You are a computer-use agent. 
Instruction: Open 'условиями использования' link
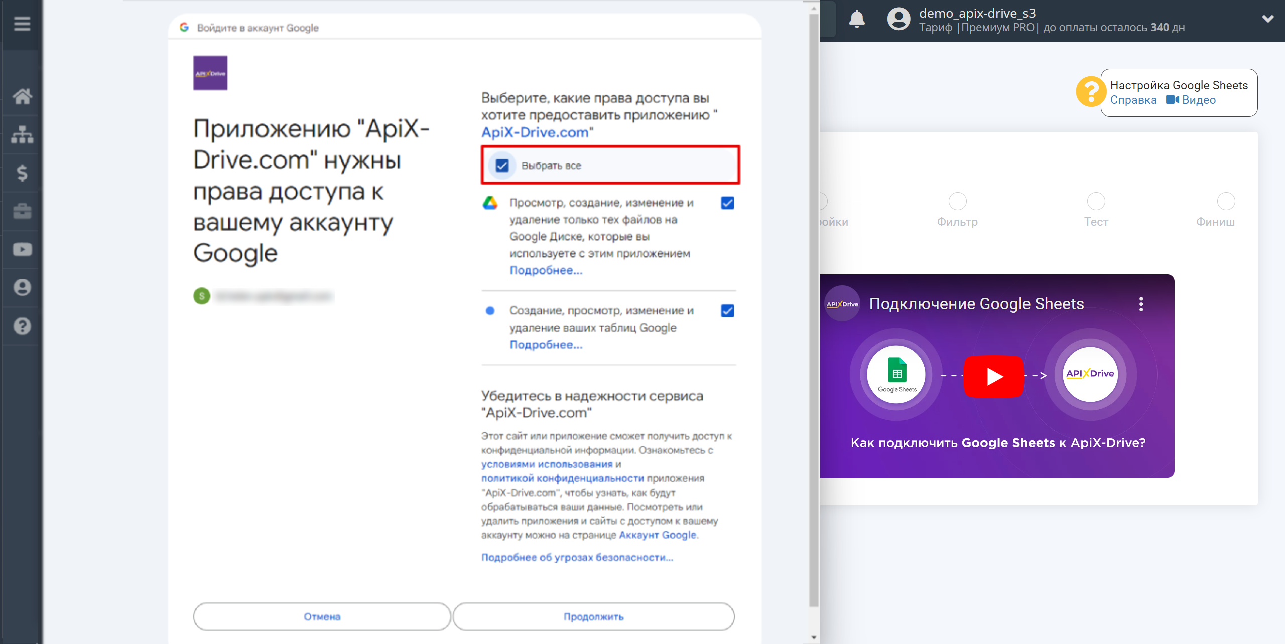click(x=547, y=464)
